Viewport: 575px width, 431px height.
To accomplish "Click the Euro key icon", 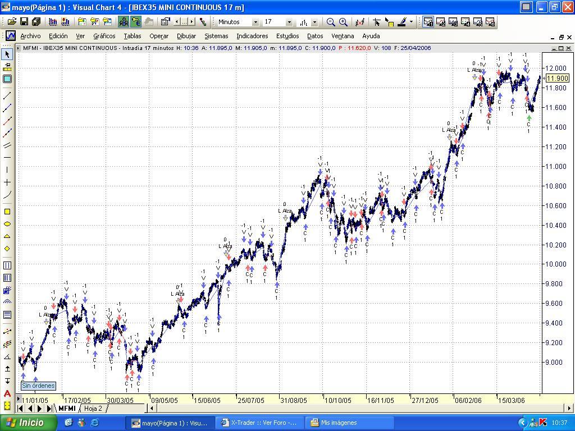I will tap(136, 22).
